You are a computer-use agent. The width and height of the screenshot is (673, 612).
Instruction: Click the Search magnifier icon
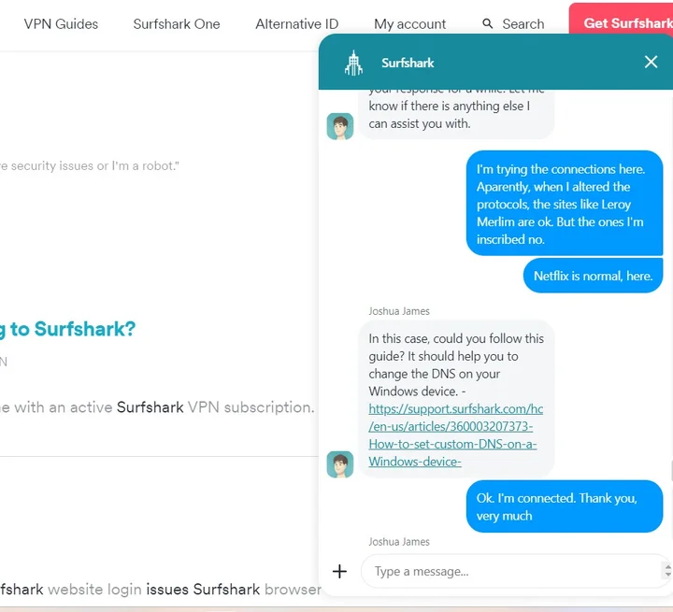tap(488, 23)
